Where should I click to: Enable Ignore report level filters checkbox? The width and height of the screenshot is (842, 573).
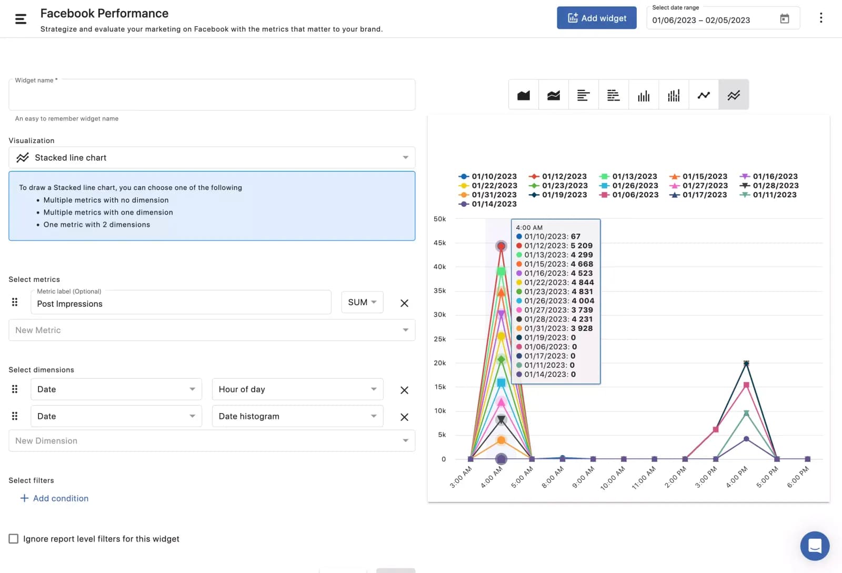pyautogui.click(x=14, y=539)
